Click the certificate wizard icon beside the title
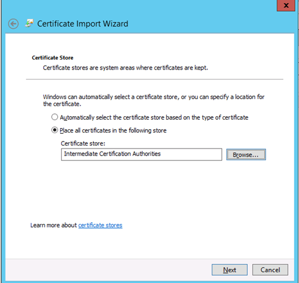 pos(29,24)
